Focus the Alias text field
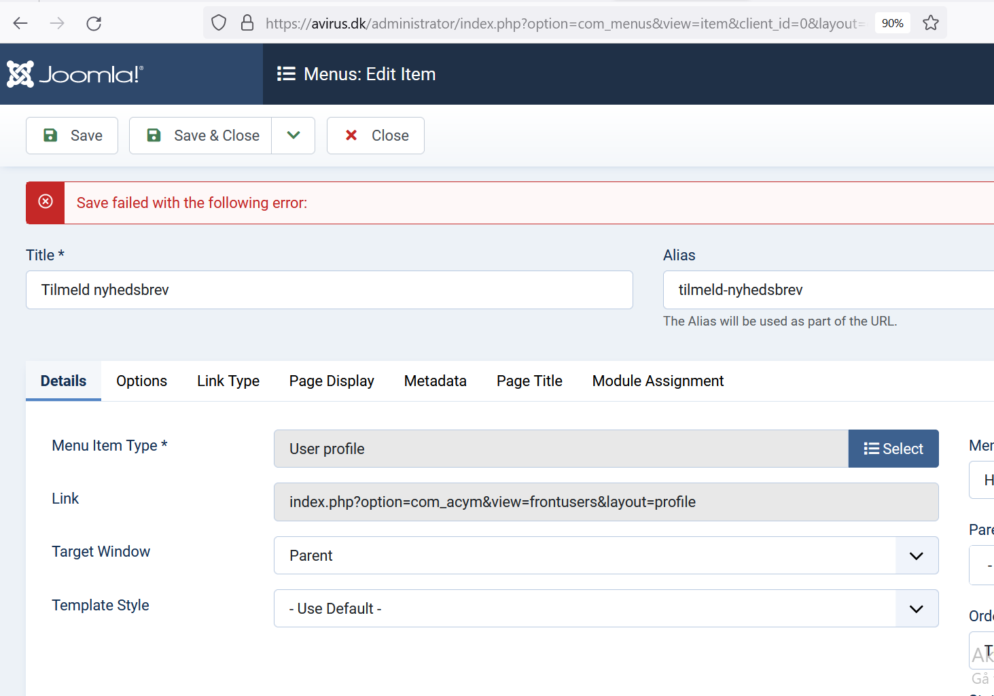 [829, 290]
